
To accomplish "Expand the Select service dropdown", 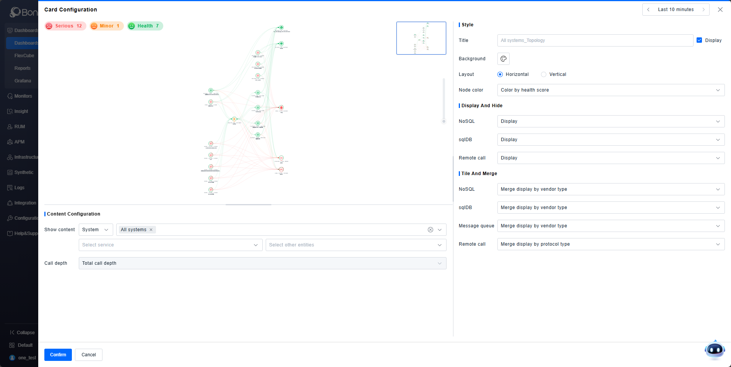I will click(171, 245).
